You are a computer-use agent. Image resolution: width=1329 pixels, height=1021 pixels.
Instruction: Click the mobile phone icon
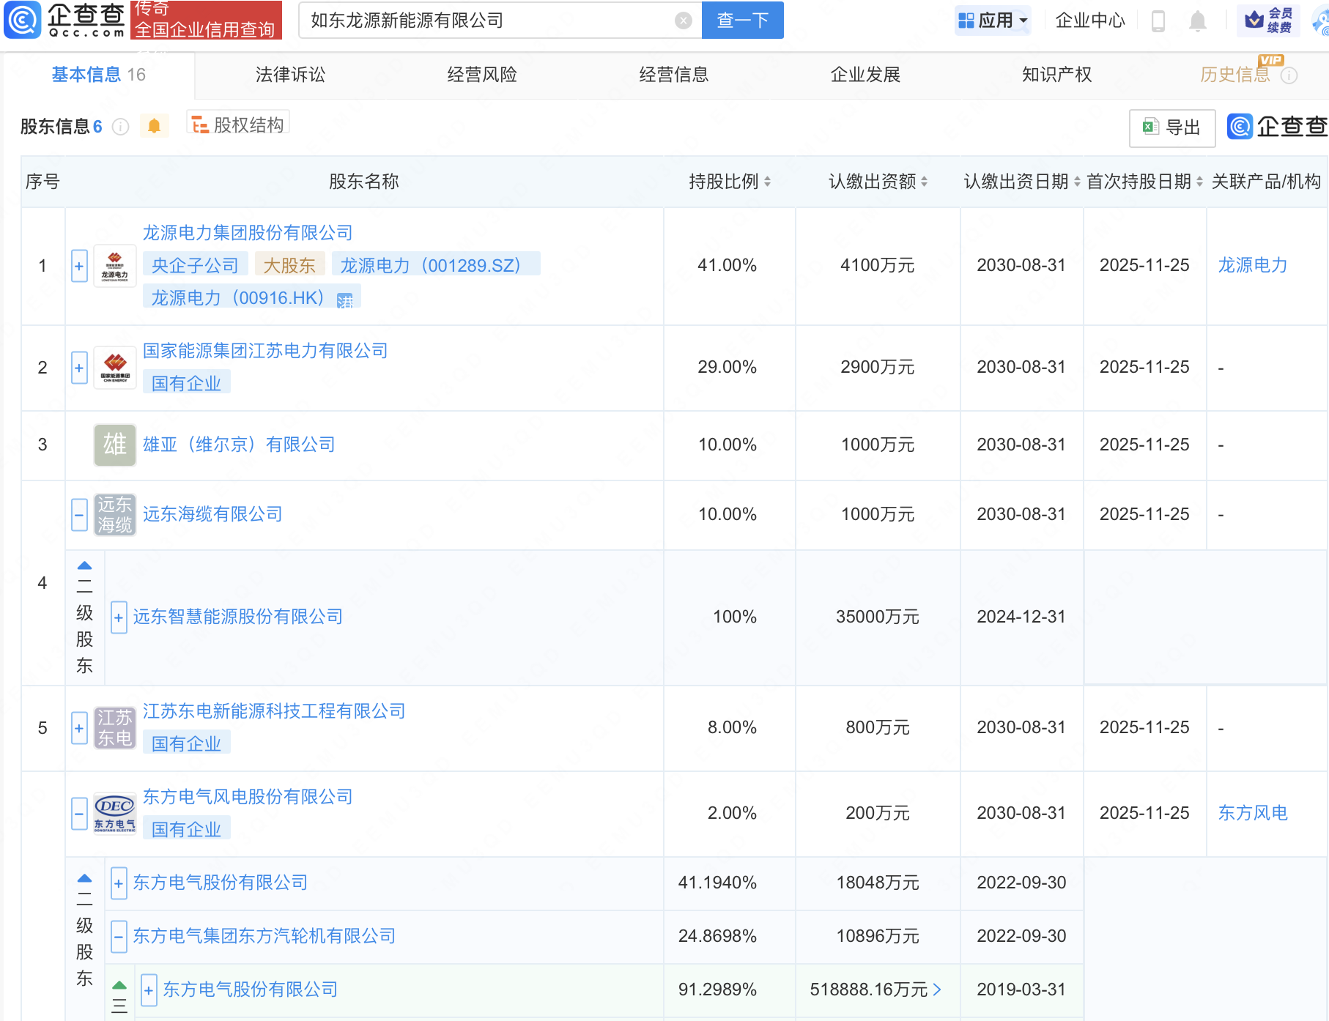tap(1158, 21)
